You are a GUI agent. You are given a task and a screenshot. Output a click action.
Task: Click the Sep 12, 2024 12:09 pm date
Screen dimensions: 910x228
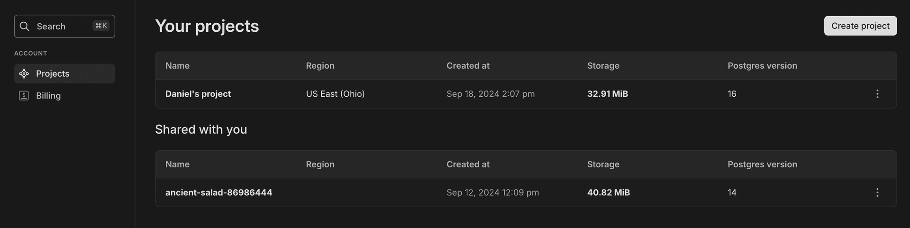point(492,192)
